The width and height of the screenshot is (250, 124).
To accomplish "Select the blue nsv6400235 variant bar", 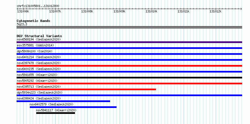I will coord(129,72).
